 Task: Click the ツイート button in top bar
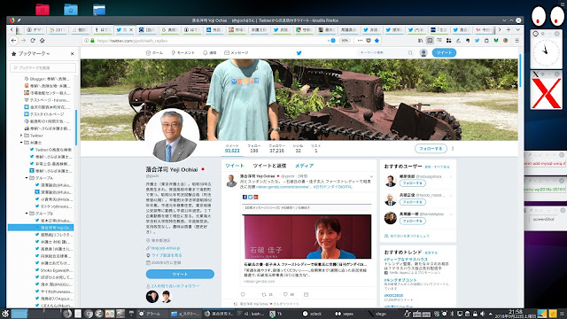[444, 53]
